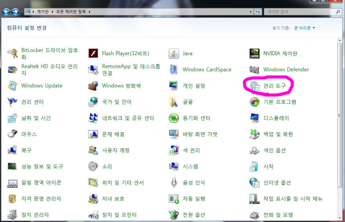345x222 pixels.
Task: Open 작업 표시줄 및 시작 메뉴 icon
Action: pos(255,199)
